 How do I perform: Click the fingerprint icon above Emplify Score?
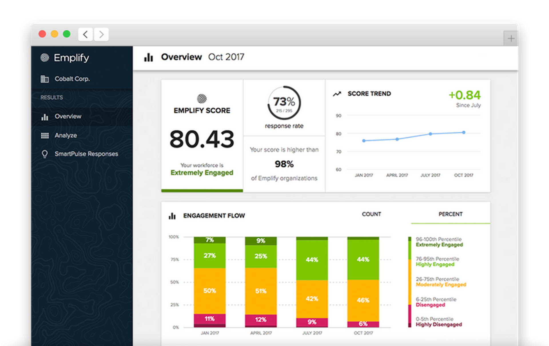[x=202, y=99]
